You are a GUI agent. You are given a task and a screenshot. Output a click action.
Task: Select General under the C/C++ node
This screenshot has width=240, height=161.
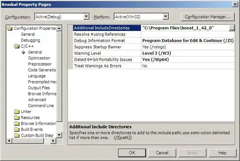point(35,52)
